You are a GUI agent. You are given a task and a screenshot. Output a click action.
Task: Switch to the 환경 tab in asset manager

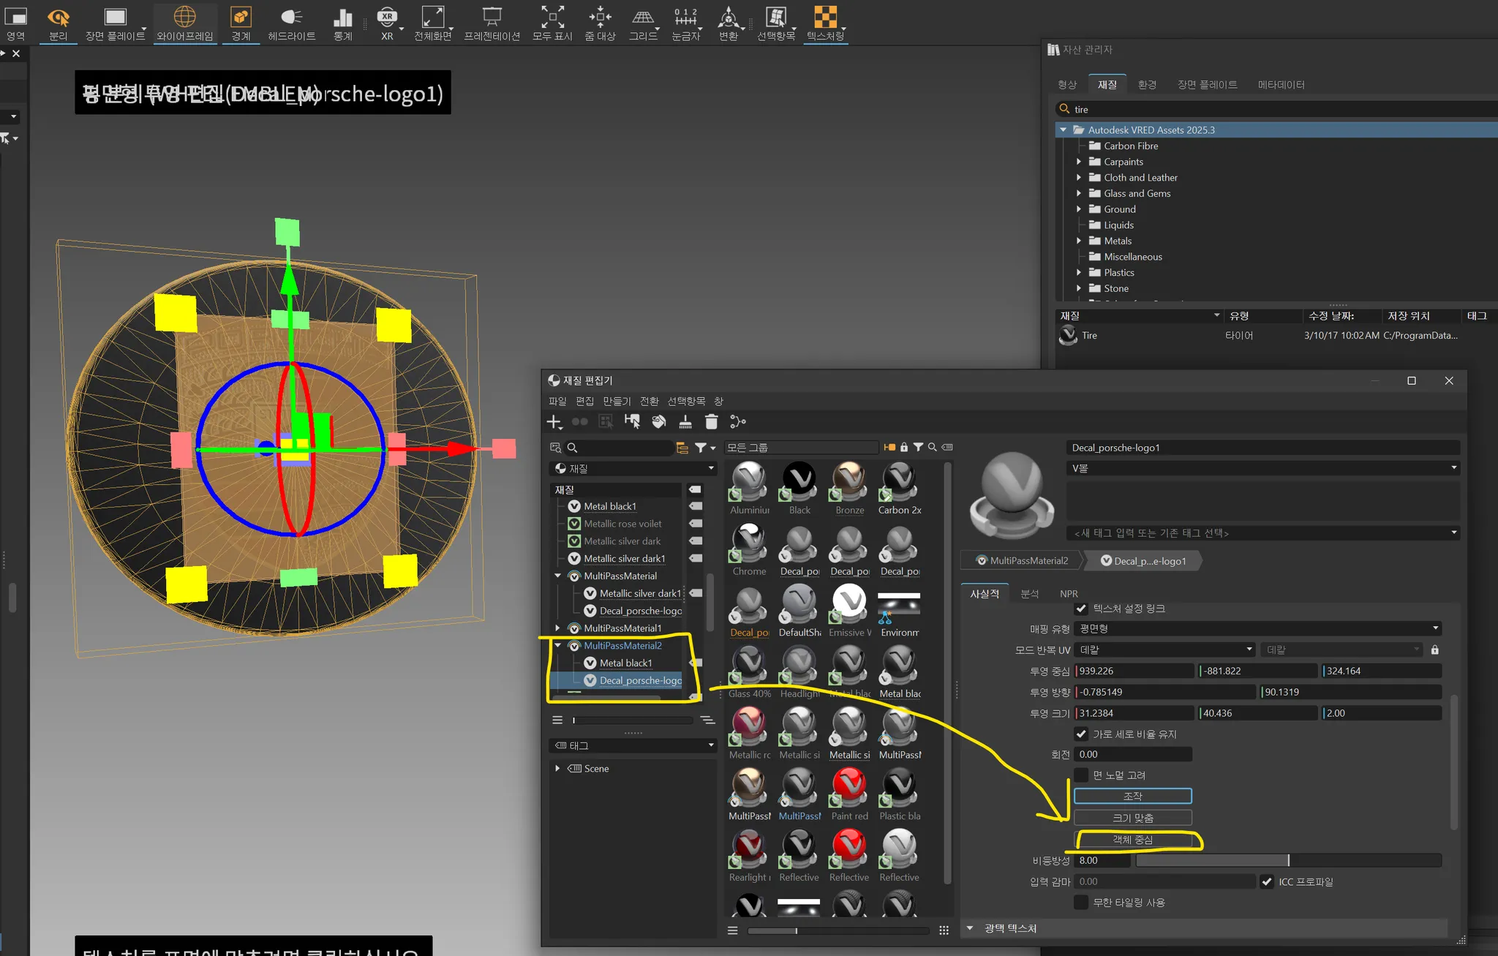click(1146, 84)
